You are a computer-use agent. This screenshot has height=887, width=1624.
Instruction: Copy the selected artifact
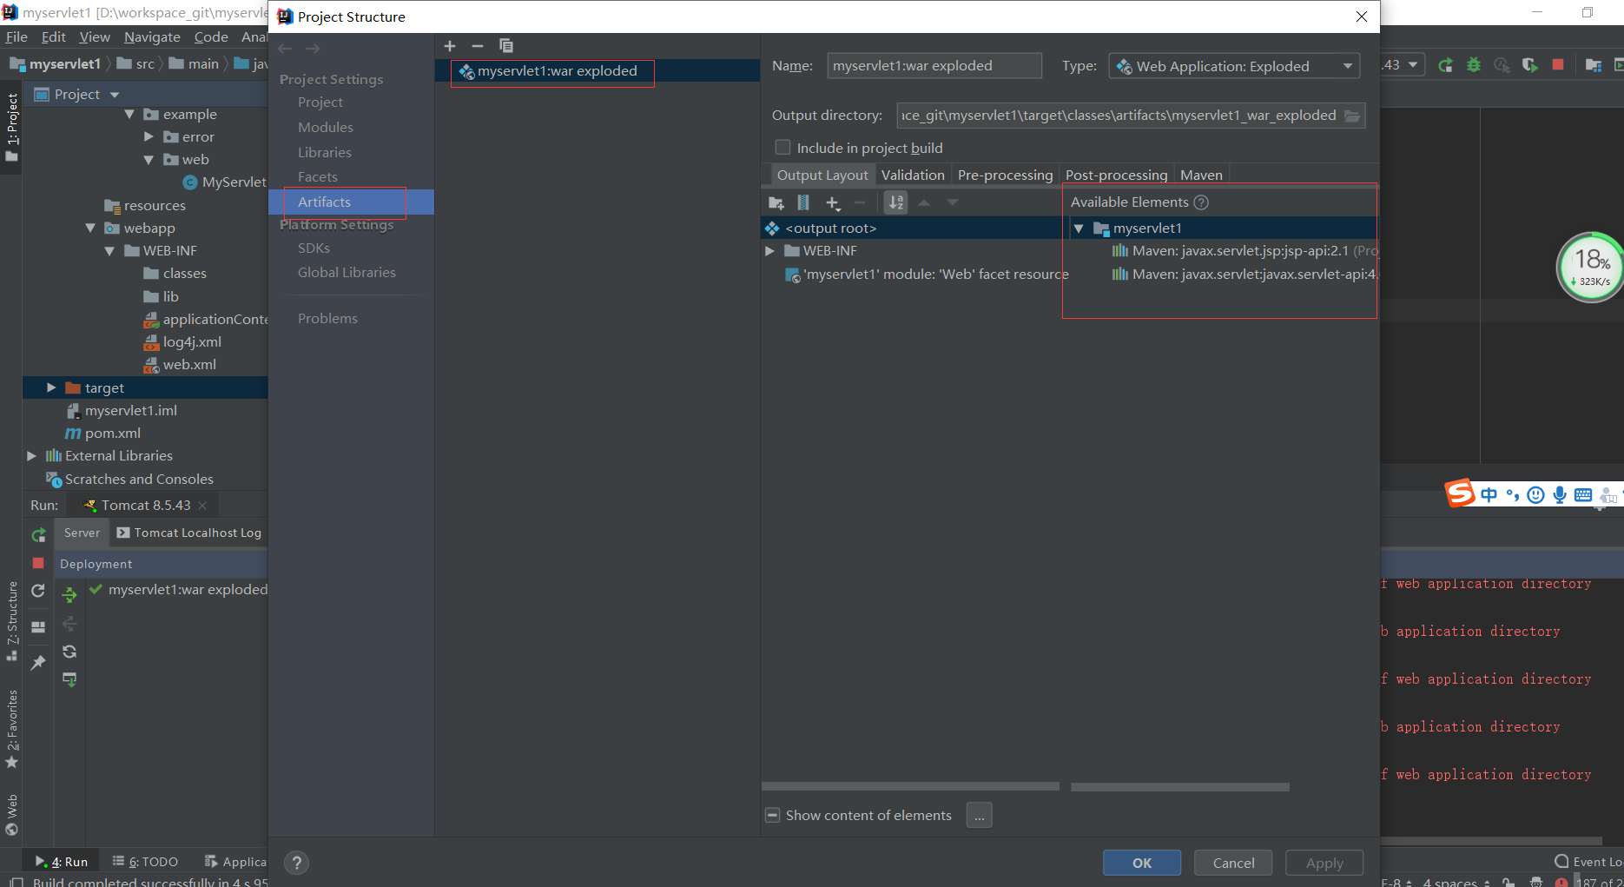tap(505, 46)
